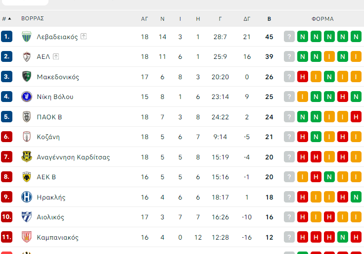Viewport: 364px width, 254px height.
Task: Click the promotion icon beside ΑΕΛ
Action: pyautogui.click(x=56, y=56)
